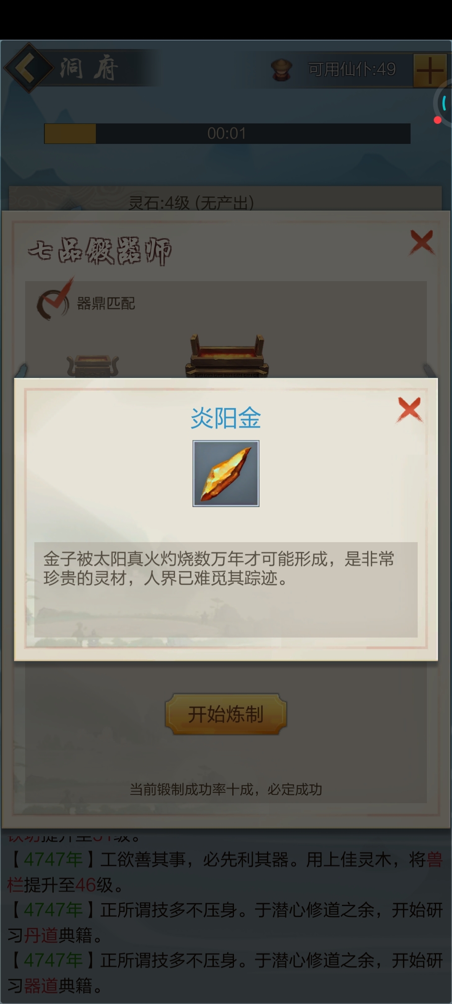The image size is (452, 1004).
Task: Tap the floating side widget icon
Action: point(443,103)
